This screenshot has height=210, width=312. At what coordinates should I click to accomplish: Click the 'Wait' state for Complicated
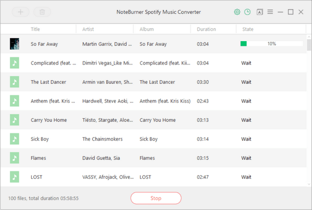(x=246, y=63)
